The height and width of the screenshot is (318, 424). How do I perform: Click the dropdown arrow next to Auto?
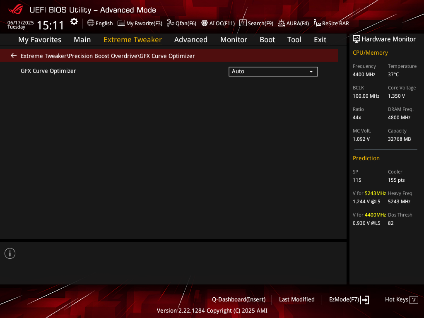(x=311, y=72)
